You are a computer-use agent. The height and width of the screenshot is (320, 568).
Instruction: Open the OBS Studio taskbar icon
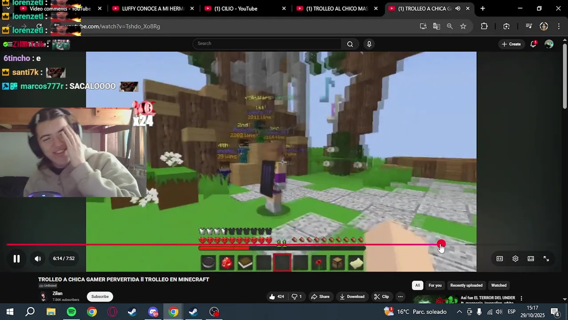pyautogui.click(x=214, y=312)
